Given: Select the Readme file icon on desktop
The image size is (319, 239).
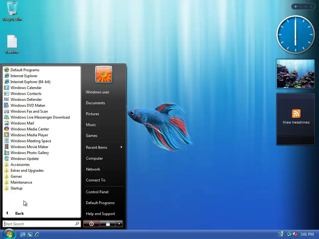Looking at the screenshot, I should 12,44.
